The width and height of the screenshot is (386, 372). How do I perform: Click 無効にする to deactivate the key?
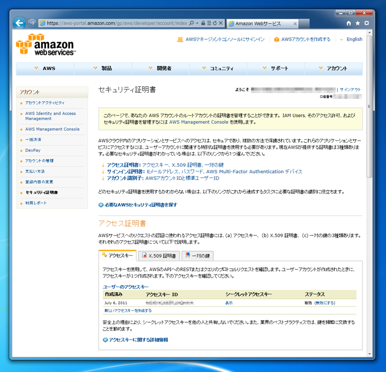click(325, 303)
